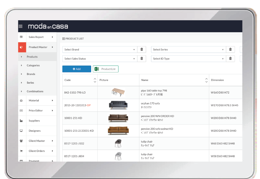Click the pensive 200 sofa walnut thumbnail
The image size is (260, 179).
[118, 131]
